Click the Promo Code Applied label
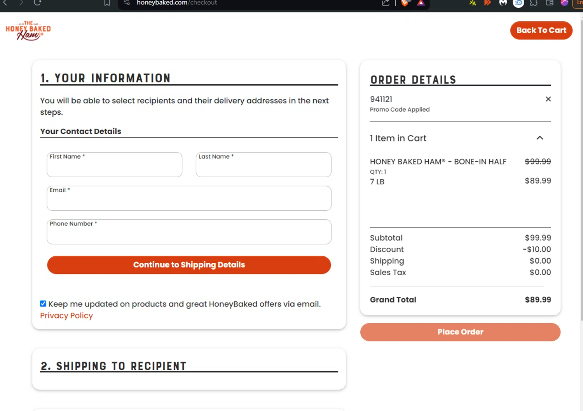 click(400, 110)
